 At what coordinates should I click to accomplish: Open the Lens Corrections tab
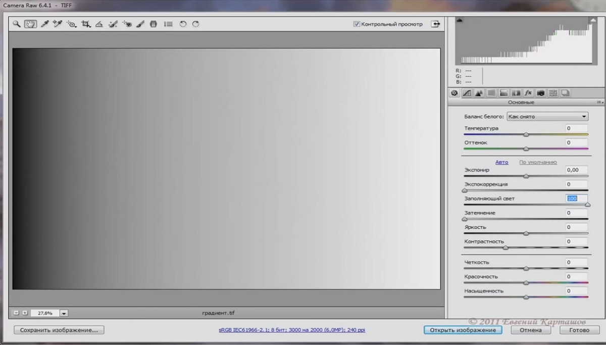(516, 93)
